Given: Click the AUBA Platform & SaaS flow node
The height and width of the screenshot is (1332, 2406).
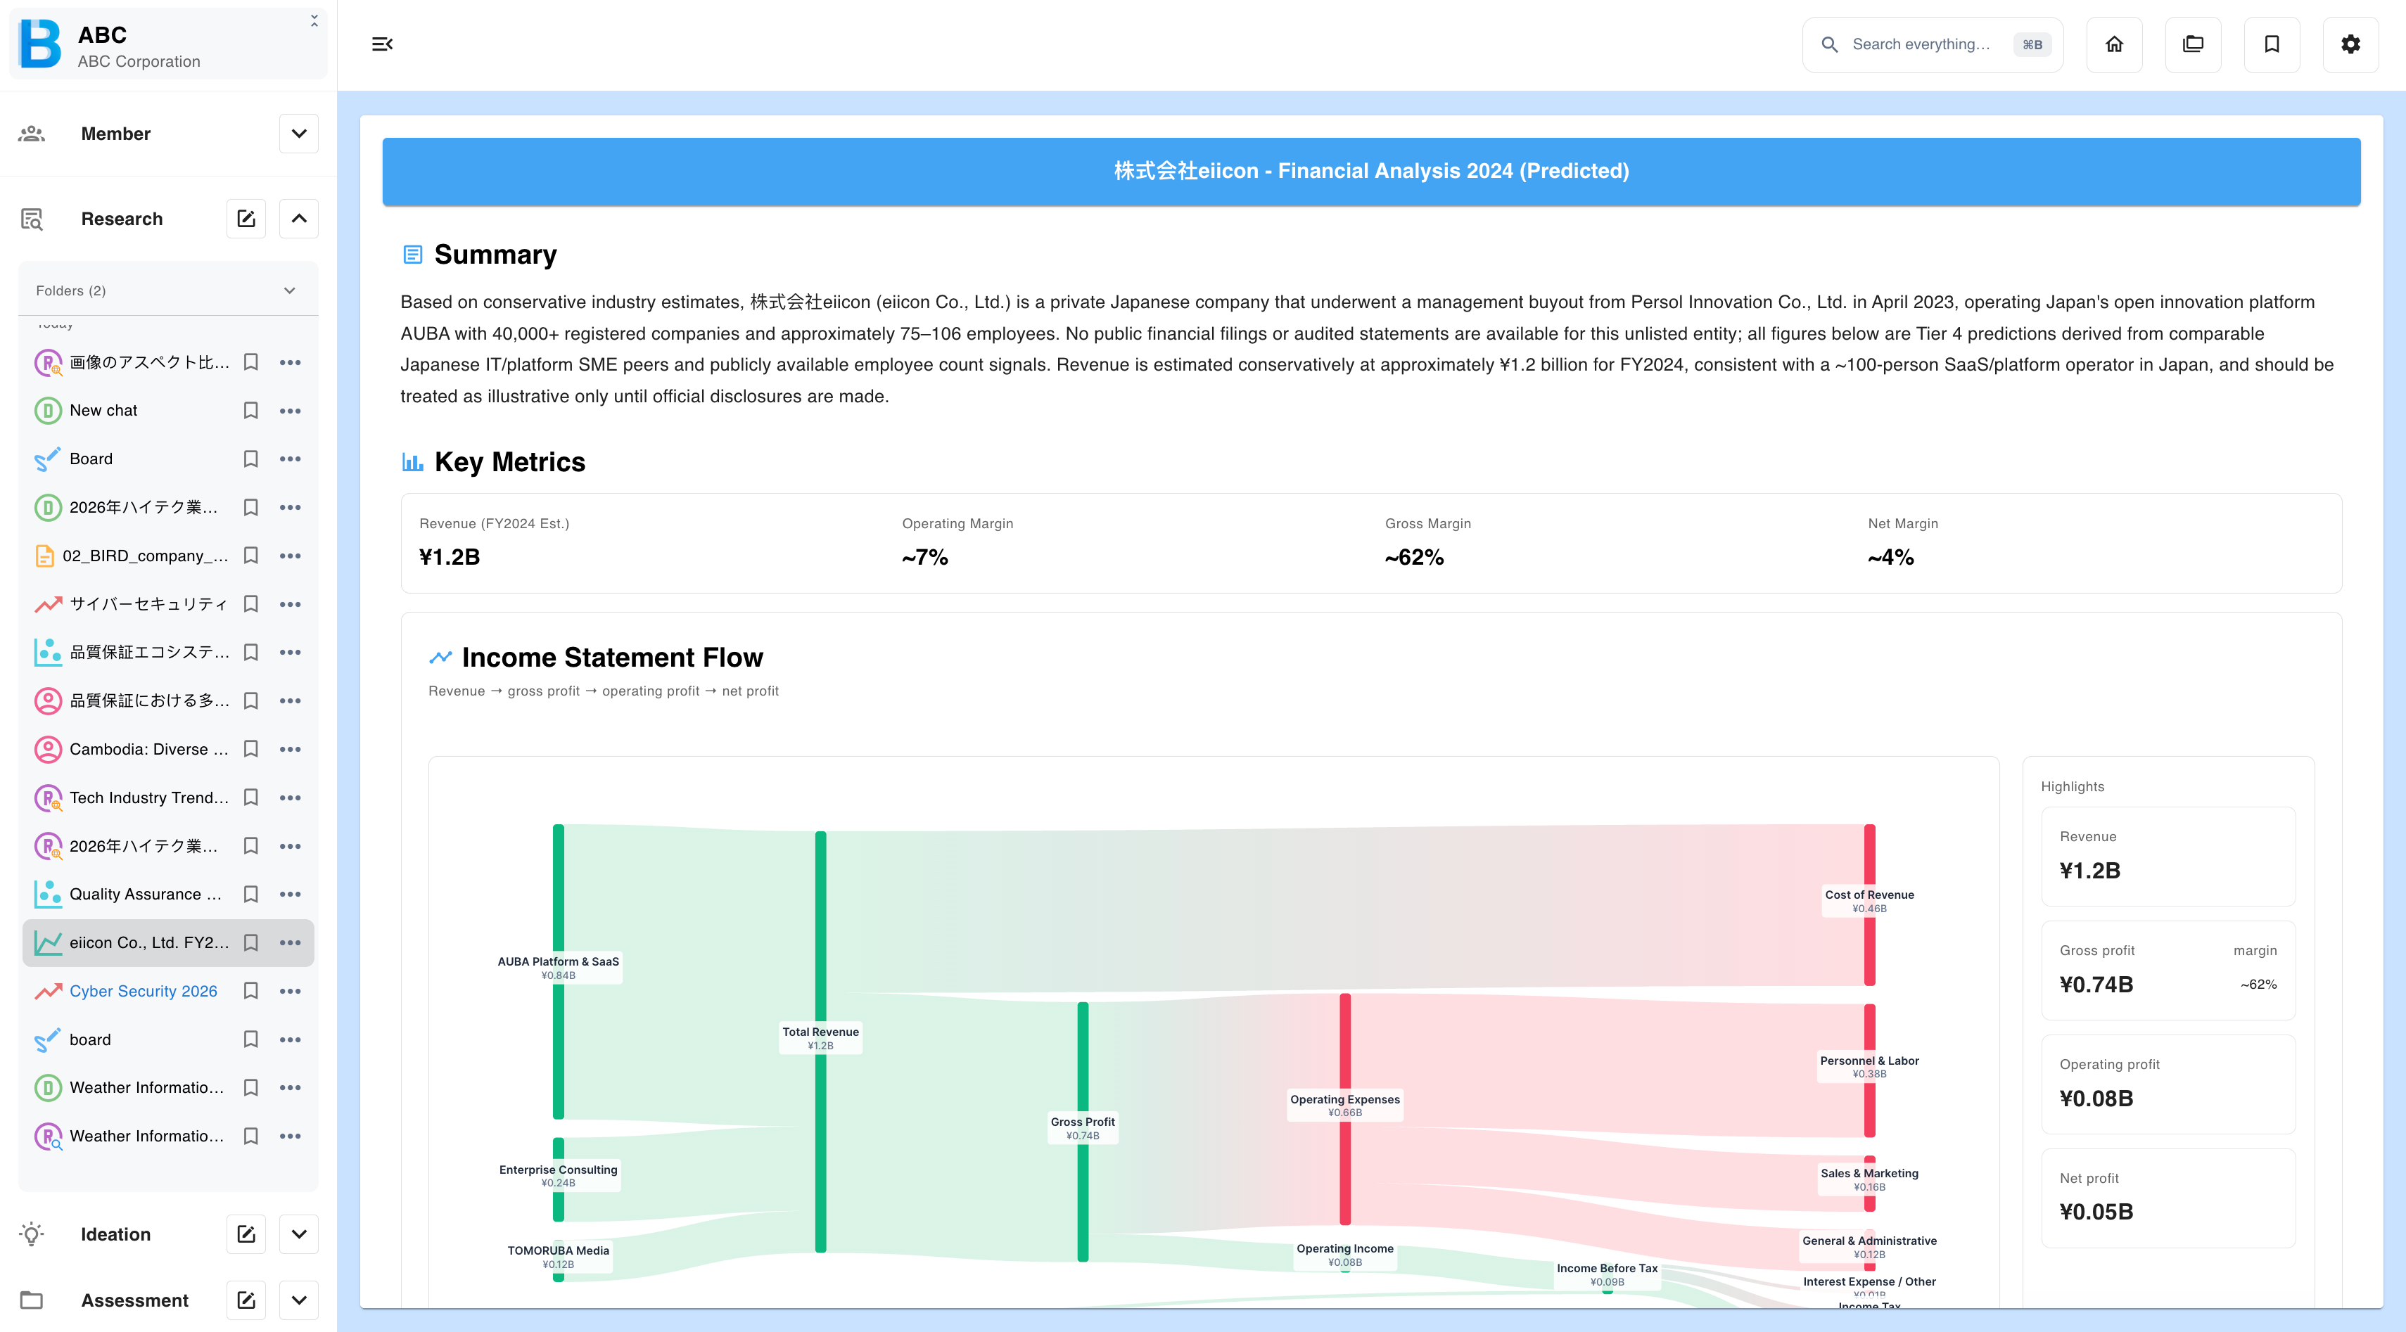Looking at the screenshot, I should [558, 971].
